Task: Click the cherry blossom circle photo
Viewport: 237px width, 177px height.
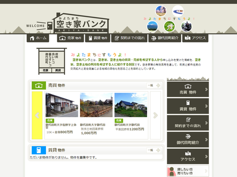Action: (x=161, y=11)
